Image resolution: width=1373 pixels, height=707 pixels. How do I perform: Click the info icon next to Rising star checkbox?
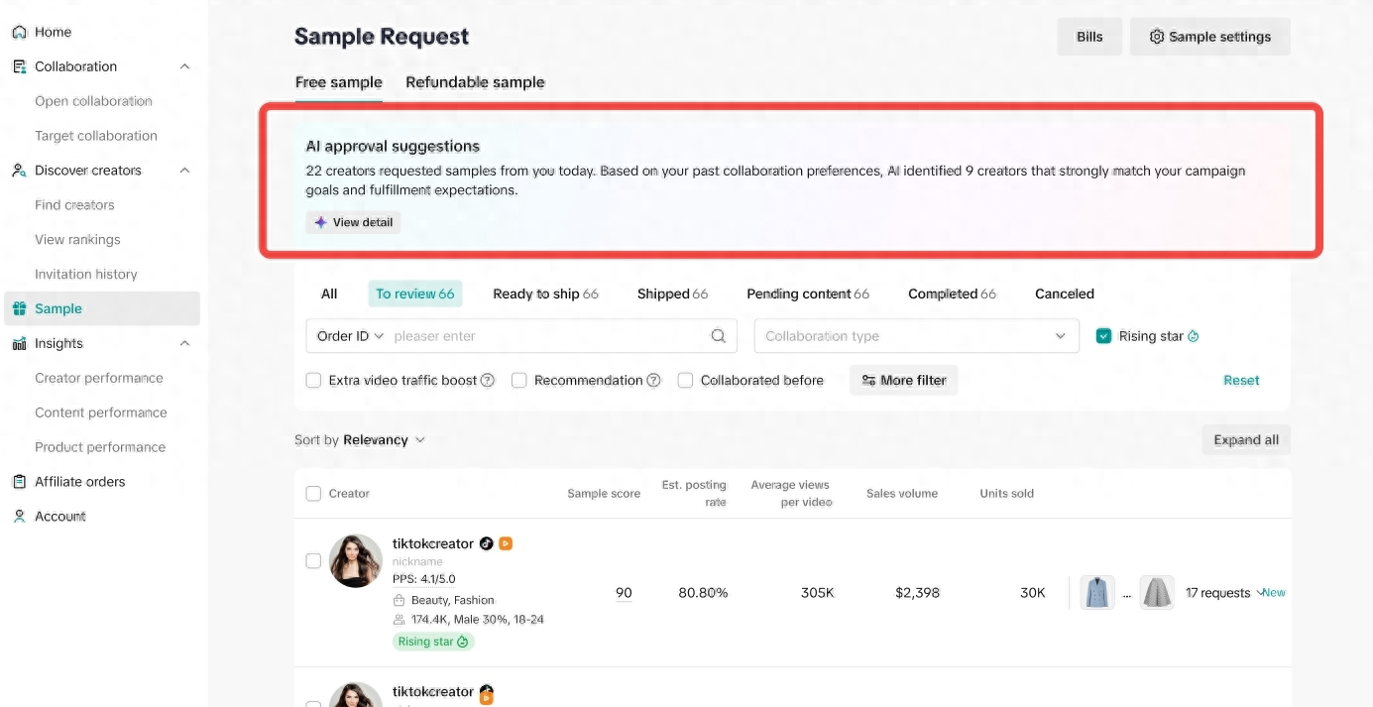point(1194,336)
